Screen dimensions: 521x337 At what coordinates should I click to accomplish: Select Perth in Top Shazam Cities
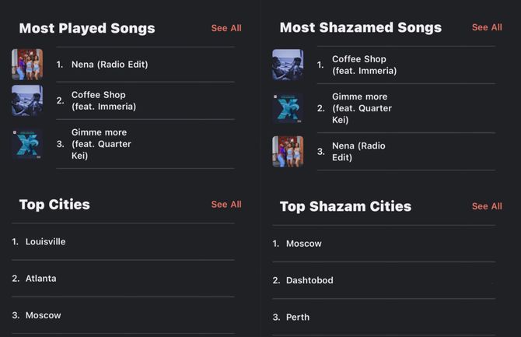pyautogui.click(x=384, y=318)
